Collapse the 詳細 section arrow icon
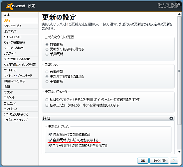183x167 pixels. point(171,118)
